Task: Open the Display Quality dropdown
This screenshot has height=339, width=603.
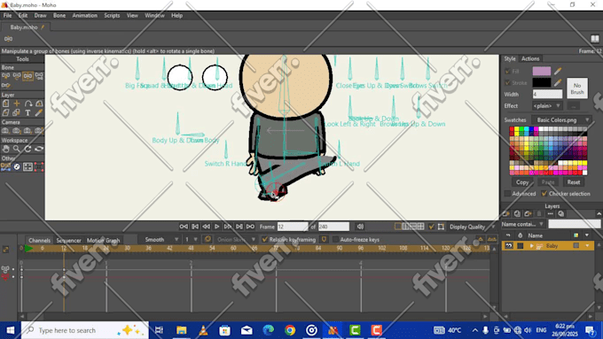Action: 473,227
